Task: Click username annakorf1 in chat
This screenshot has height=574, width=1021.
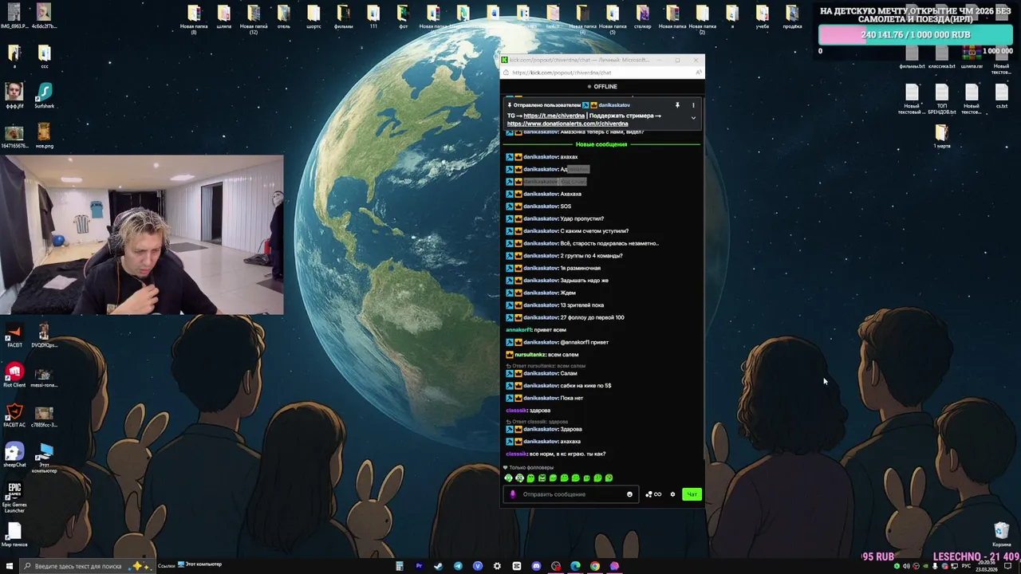Action: [518, 330]
